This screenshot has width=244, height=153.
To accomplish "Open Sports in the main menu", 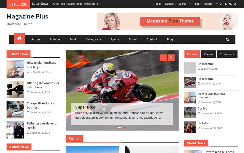I will [x=115, y=39].
